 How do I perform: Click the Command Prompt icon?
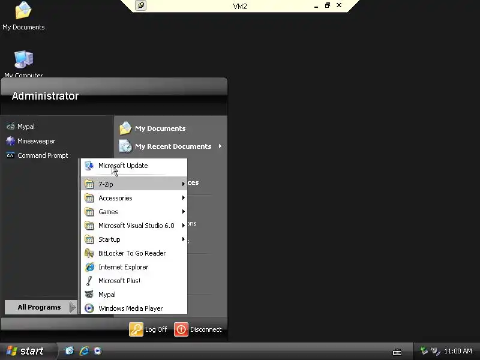coord(11,155)
